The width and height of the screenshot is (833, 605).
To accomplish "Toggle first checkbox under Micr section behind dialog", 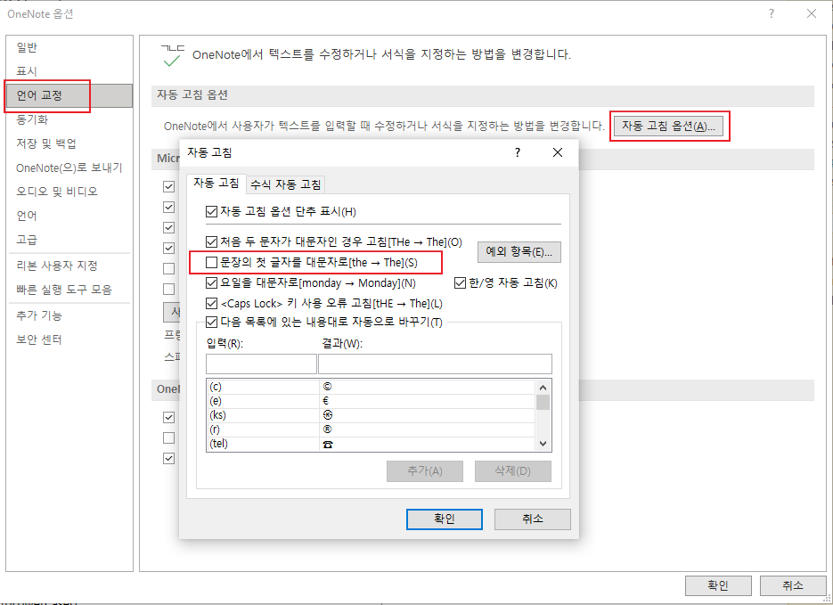I will 169,187.
